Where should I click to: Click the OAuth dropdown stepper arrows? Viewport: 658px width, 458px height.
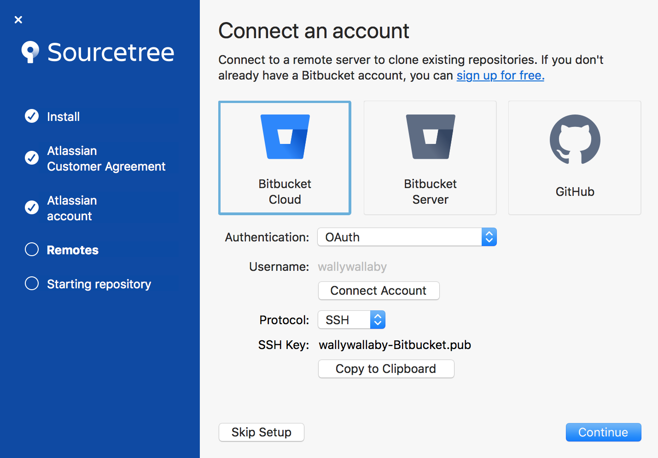[489, 237]
